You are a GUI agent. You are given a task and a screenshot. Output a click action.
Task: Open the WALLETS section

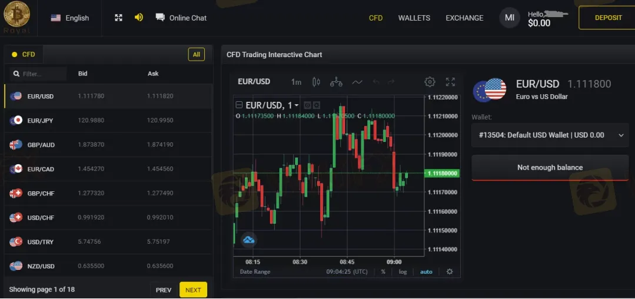(414, 18)
